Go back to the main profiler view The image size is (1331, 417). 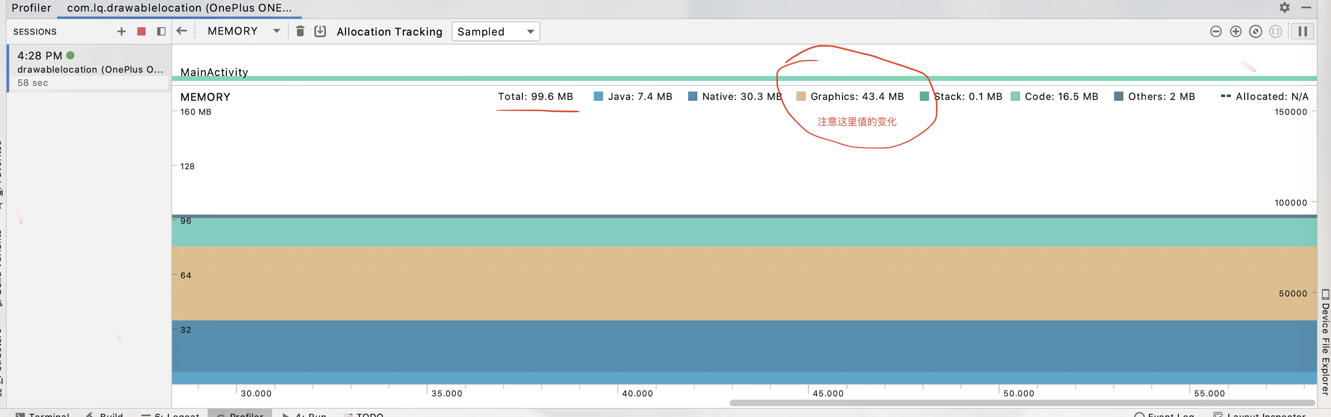click(x=182, y=31)
